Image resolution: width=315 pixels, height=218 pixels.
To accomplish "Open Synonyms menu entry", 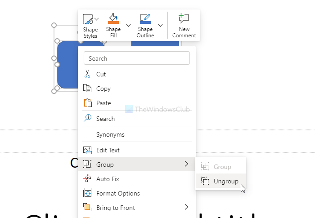I will (110, 134).
